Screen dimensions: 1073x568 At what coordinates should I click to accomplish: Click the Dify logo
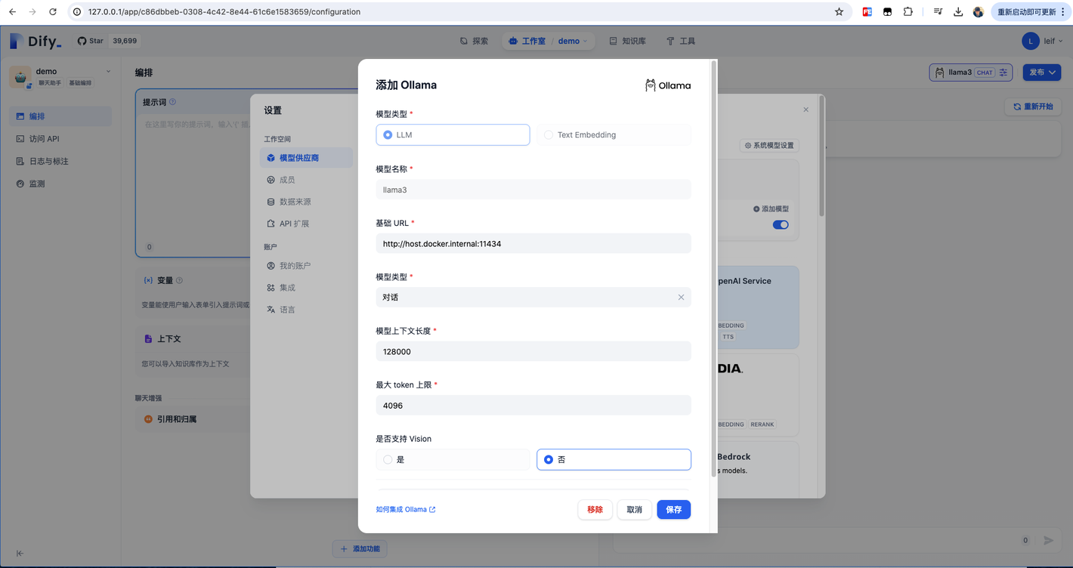tap(36, 42)
